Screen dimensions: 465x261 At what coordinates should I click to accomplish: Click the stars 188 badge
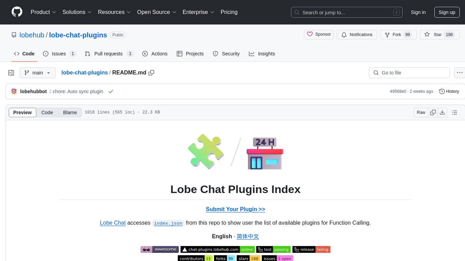click(x=249, y=258)
